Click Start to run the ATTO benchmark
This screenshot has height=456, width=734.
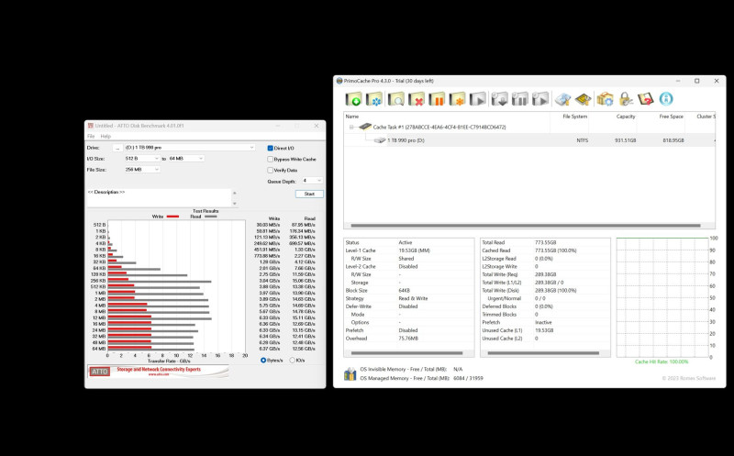coord(309,194)
